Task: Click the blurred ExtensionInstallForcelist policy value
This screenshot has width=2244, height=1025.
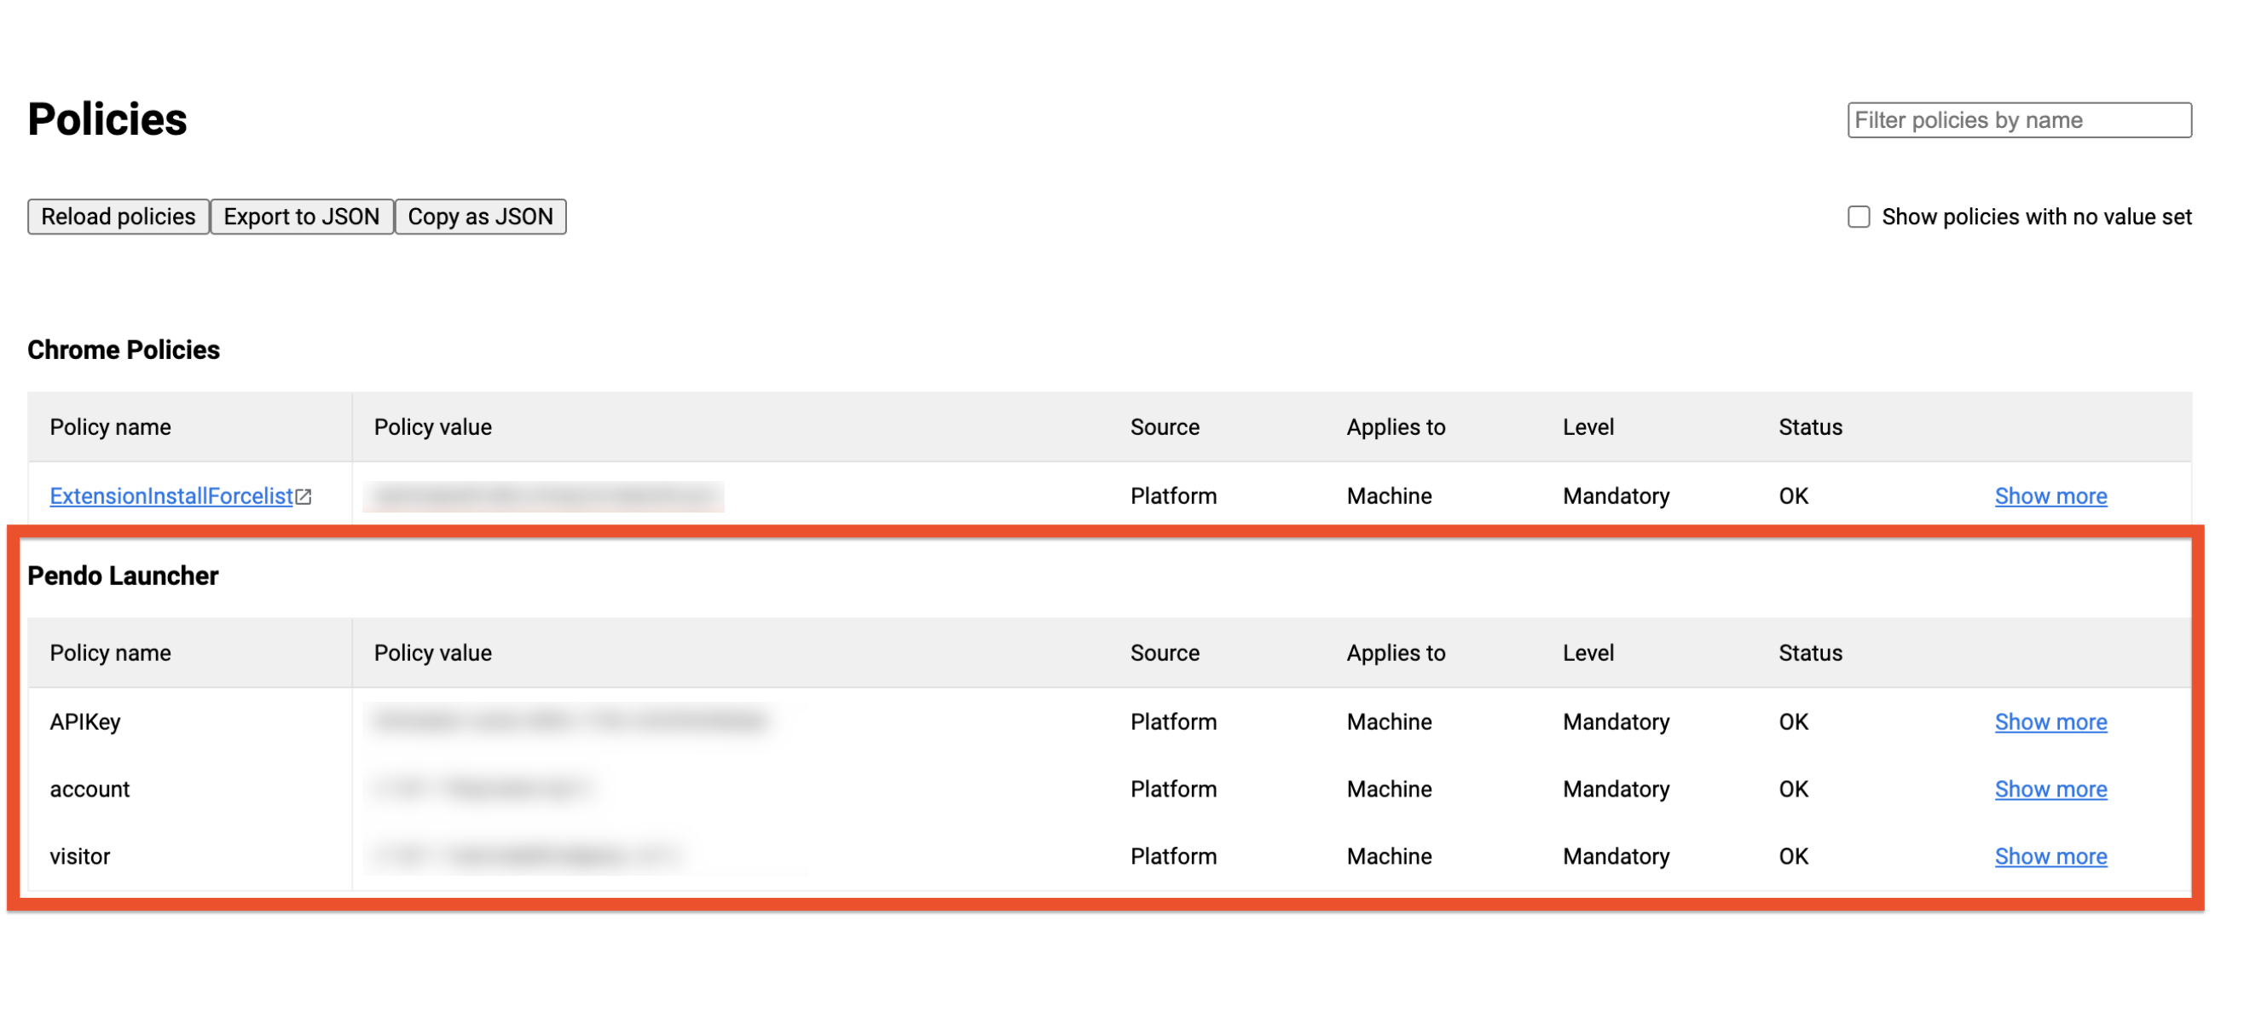Action: point(544,495)
